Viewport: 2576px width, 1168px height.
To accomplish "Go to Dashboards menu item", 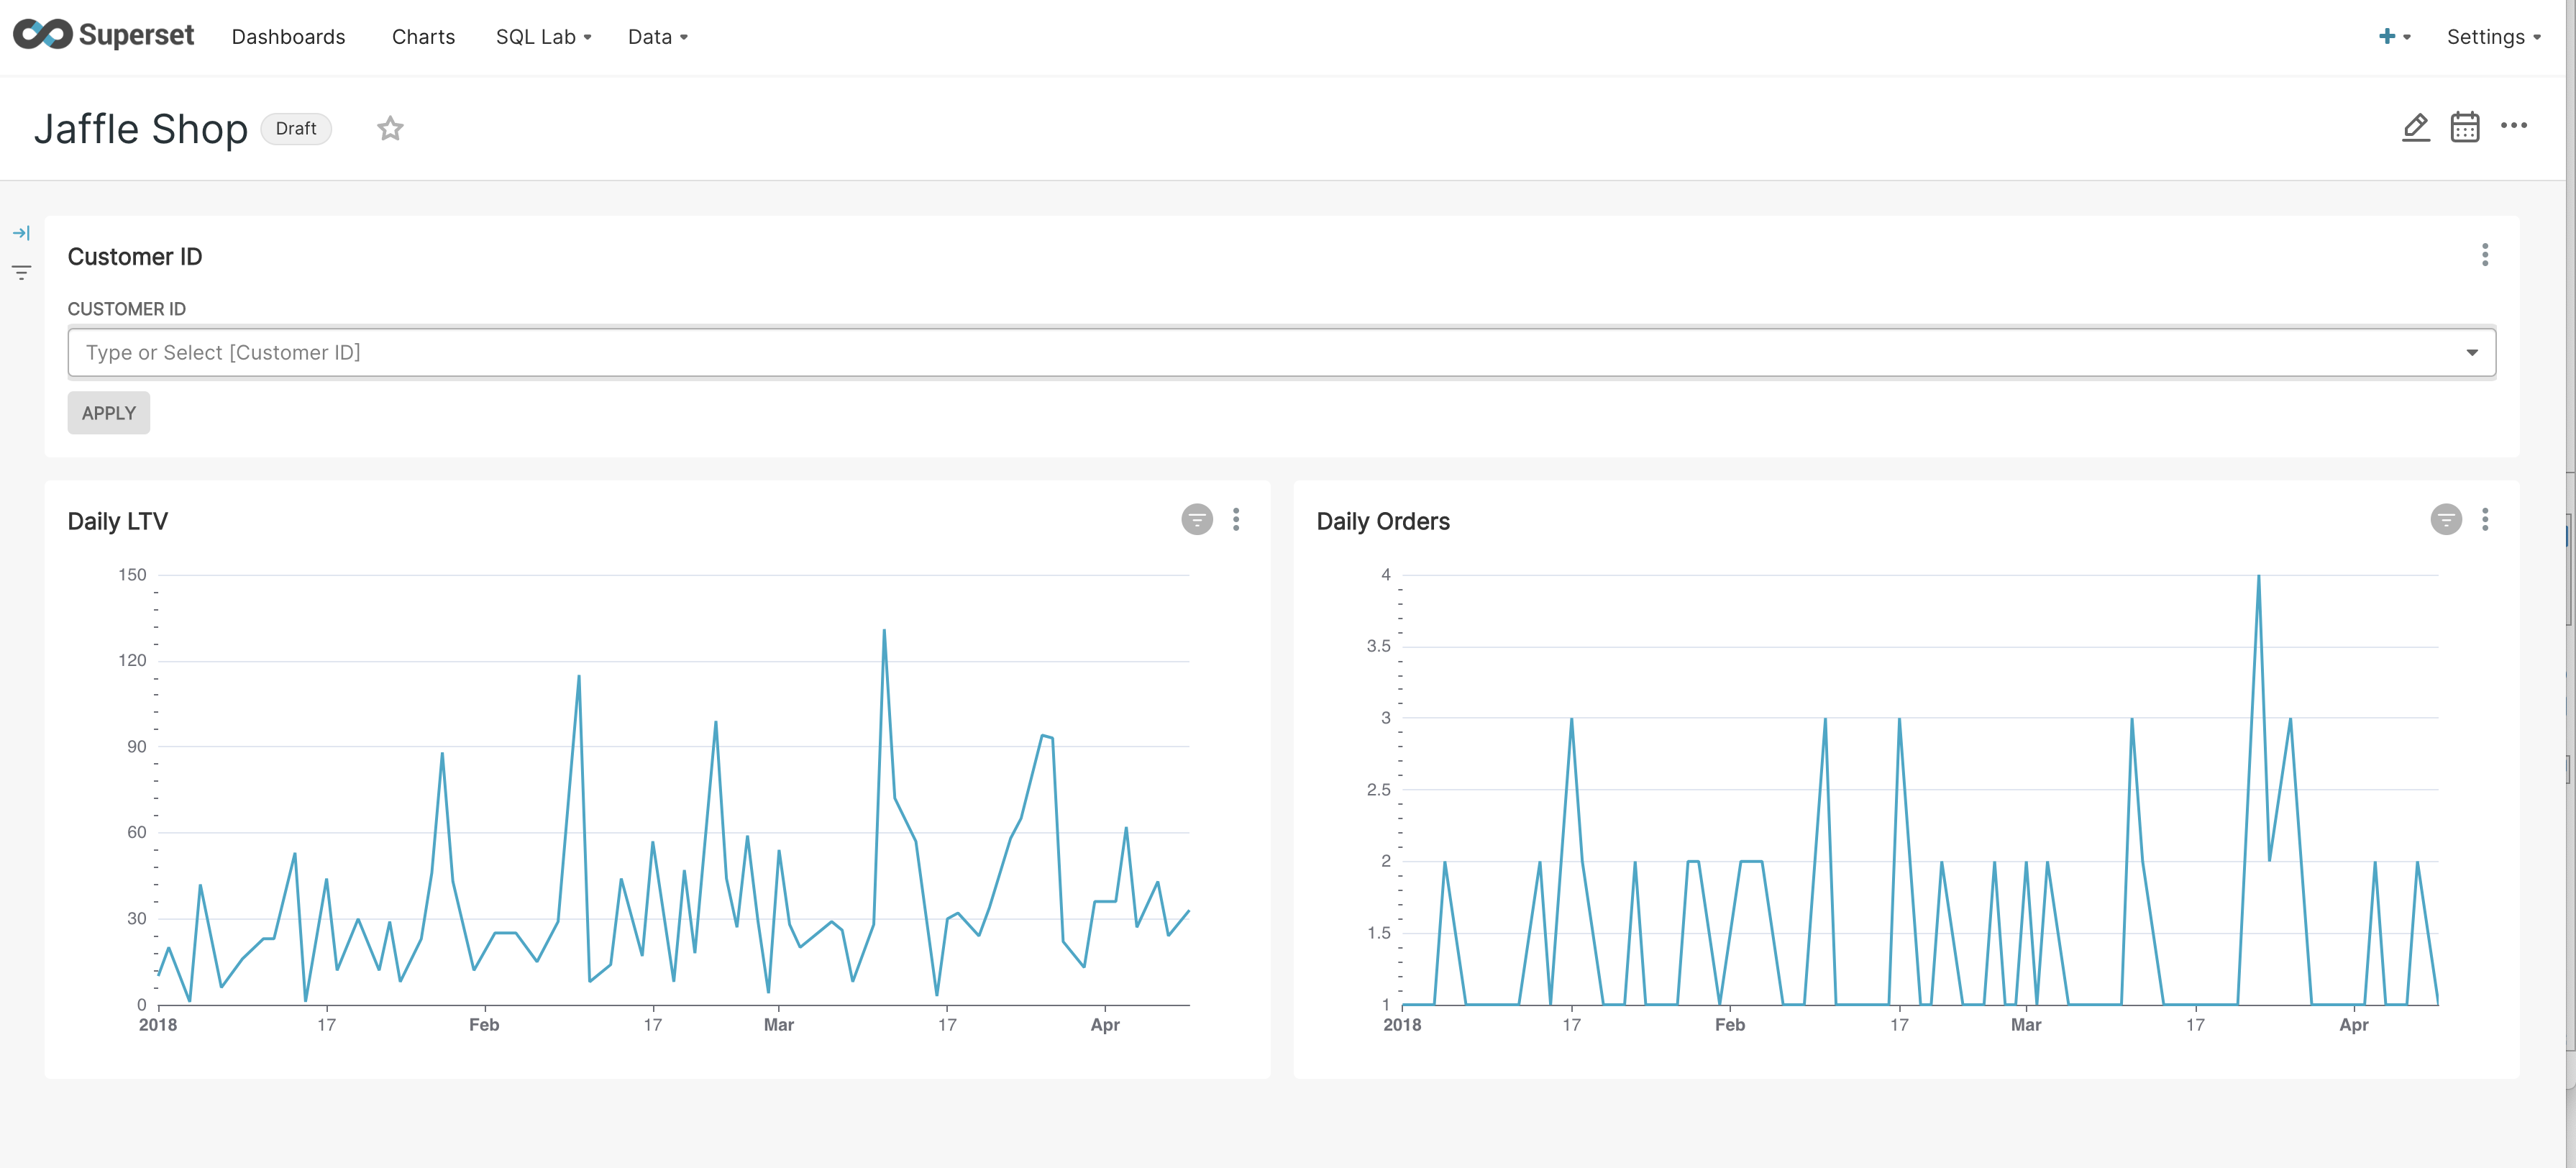I will click(288, 37).
